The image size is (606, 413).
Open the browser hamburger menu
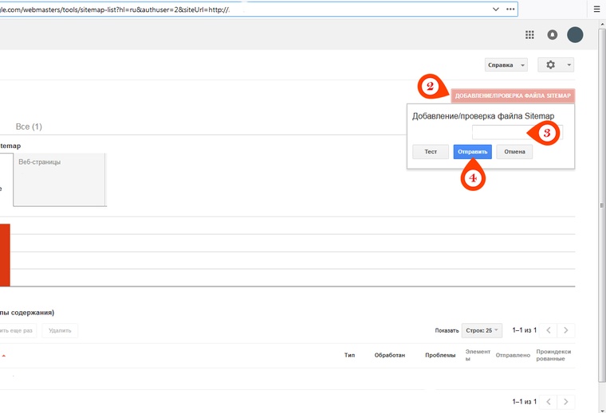point(595,9)
